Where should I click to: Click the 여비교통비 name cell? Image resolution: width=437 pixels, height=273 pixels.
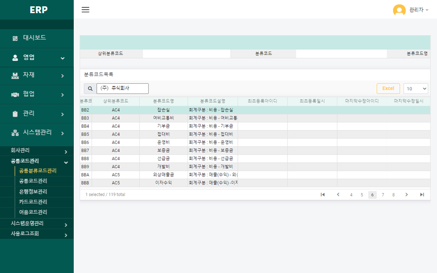(x=163, y=118)
